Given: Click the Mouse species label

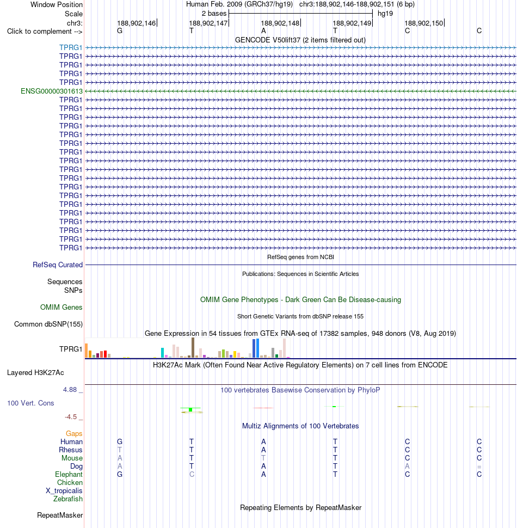Looking at the screenshot, I should click(72, 458).
